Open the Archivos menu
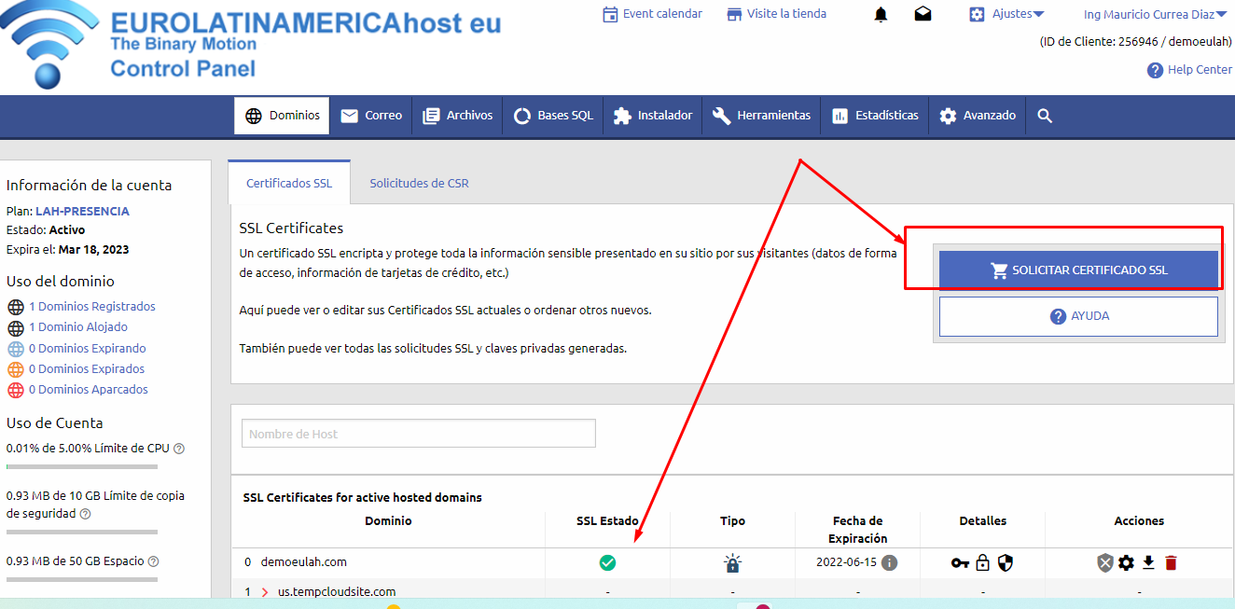This screenshot has width=1235, height=609. click(457, 116)
